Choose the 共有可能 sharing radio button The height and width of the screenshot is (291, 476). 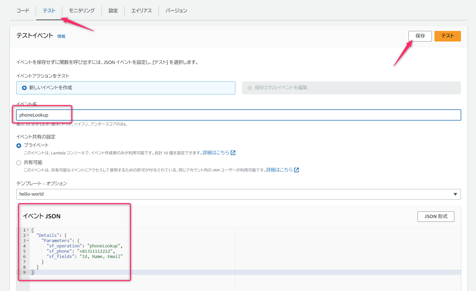[x=19, y=163]
